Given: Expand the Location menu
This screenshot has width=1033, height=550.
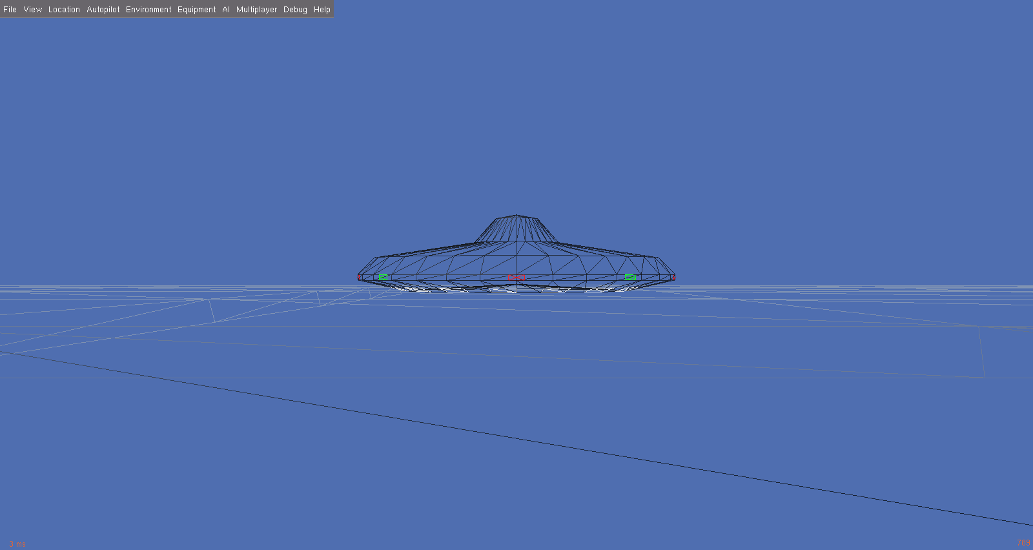Looking at the screenshot, I should (x=64, y=10).
